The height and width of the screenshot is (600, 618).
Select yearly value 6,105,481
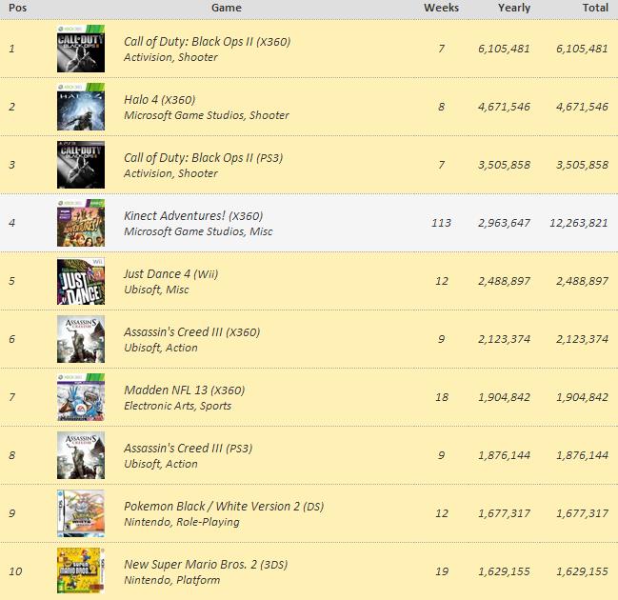pyautogui.click(x=504, y=49)
